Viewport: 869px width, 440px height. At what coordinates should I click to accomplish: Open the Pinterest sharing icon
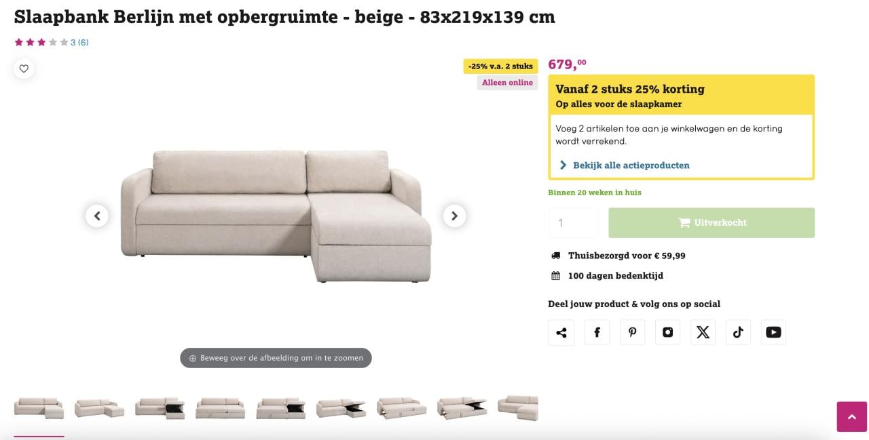(632, 332)
